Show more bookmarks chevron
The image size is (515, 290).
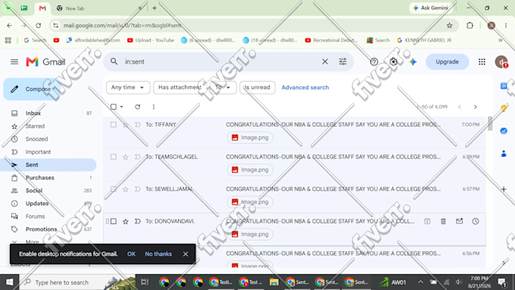(500, 40)
